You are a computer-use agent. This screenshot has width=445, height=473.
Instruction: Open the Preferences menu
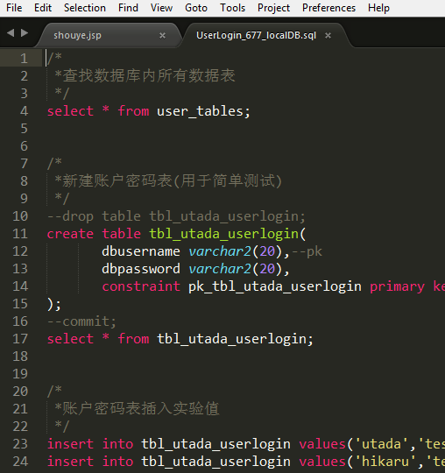tap(328, 8)
